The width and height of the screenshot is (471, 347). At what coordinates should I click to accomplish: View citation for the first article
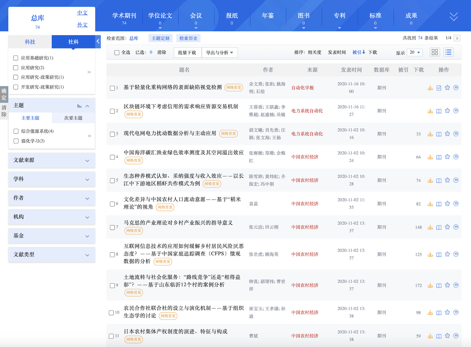(x=456, y=87)
